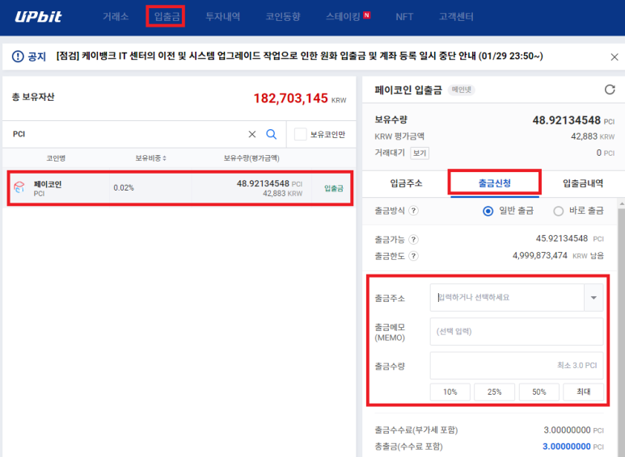Click the panel scrollbar up arrow
This screenshot has width=625, height=457.
pyautogui.click(x=622, y=203)
